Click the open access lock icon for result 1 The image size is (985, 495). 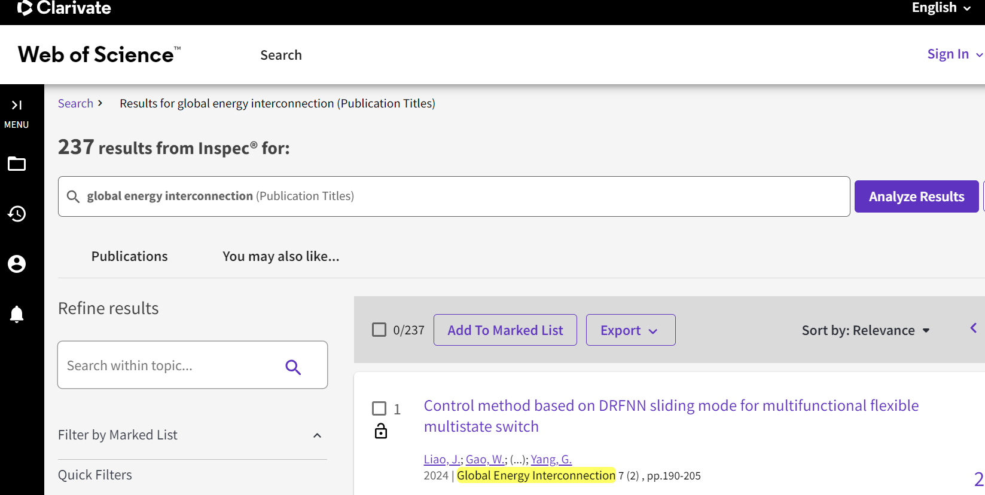coord(381,431)
